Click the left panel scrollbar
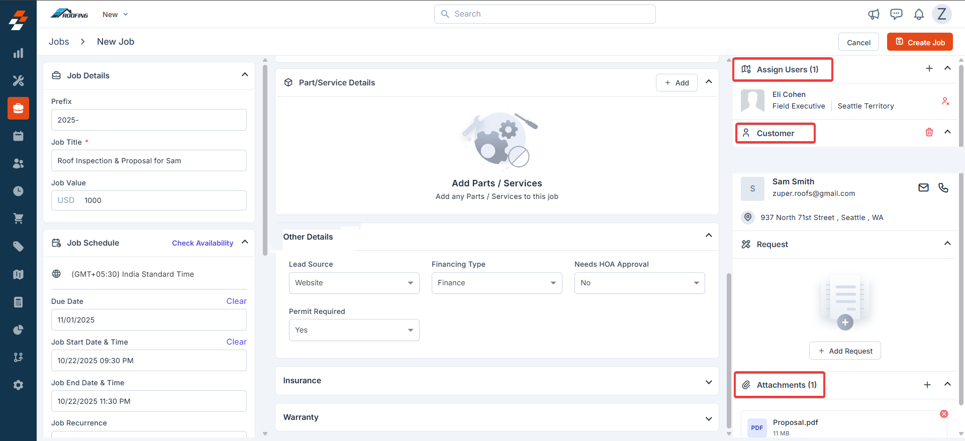The width and height of the screenshot is (965, 441). click(265, 160)
